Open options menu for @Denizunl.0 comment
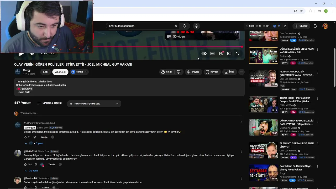 click(241, 178)
